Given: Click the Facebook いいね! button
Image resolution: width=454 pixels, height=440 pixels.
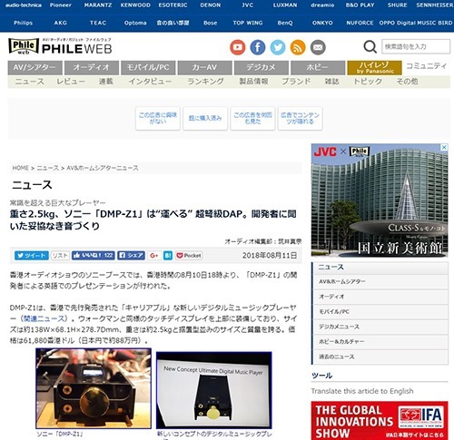Looking at the screenshot, I should pos(94,256).
